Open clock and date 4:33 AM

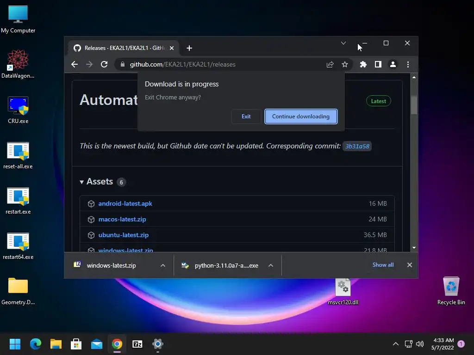click(443, 344)
